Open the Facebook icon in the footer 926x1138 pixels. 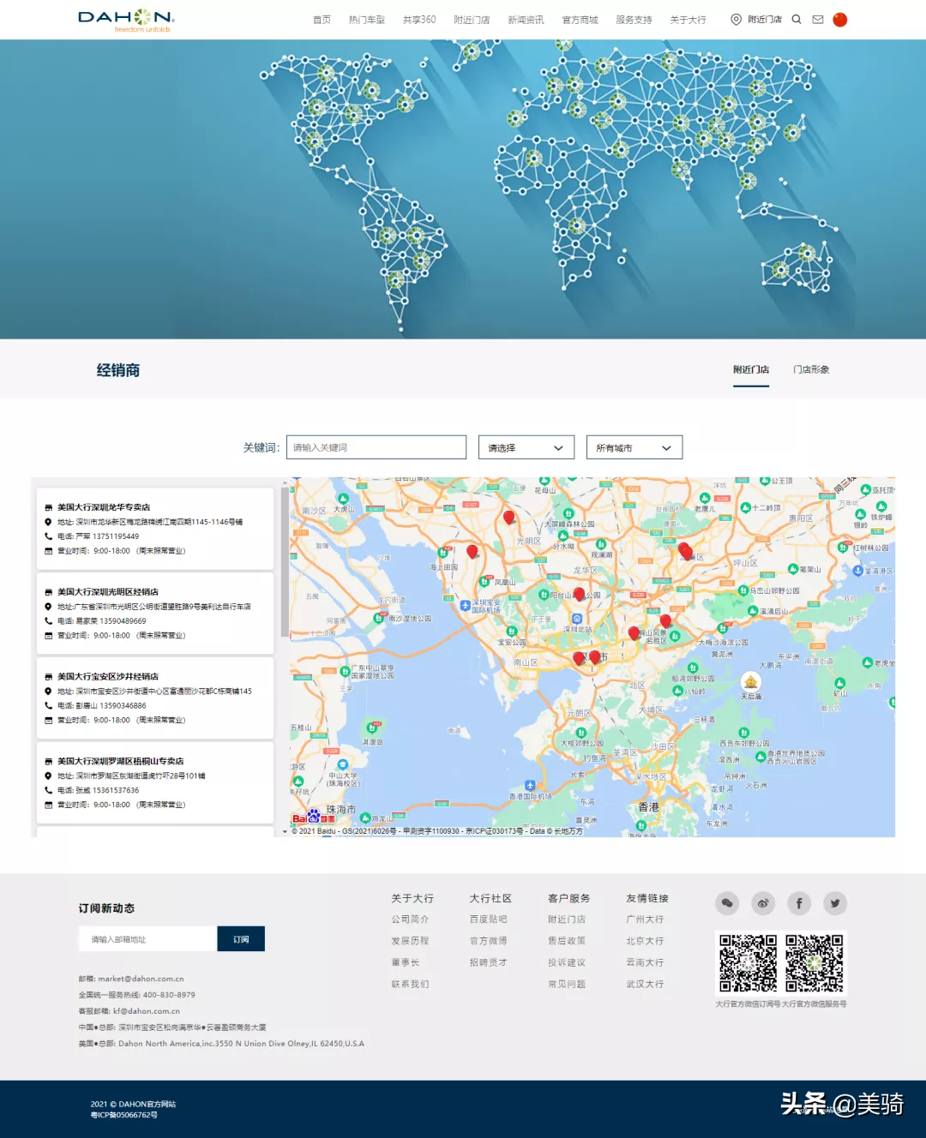click(x=799, y=902)
